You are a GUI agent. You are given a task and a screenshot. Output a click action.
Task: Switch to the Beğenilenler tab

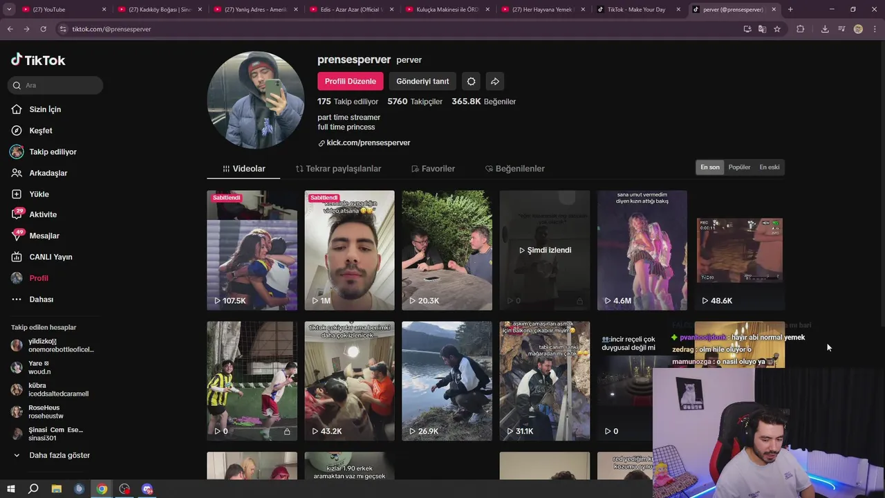(x=515, y=169)
